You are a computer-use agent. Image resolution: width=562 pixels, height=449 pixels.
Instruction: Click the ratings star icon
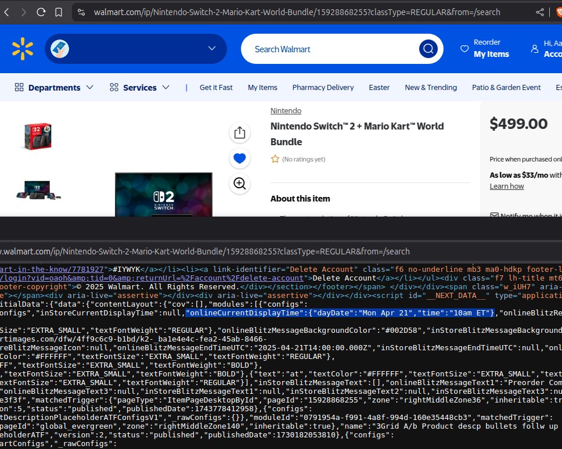pos(275,159)
